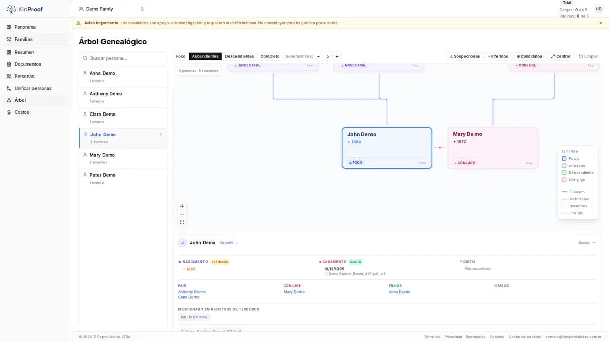Toggle the Inferidos filter

tap(498, 56)
